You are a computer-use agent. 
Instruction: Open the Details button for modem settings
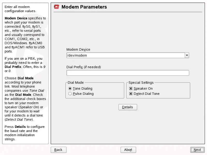click(128, 107)
